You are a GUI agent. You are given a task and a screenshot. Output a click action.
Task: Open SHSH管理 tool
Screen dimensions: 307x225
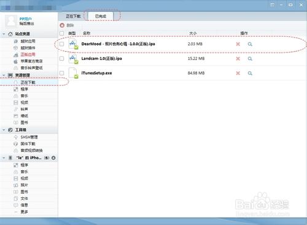coord(29,137)
